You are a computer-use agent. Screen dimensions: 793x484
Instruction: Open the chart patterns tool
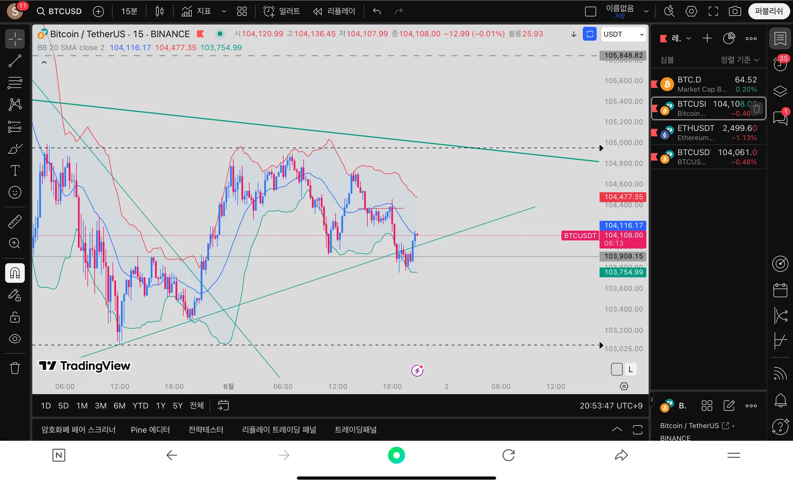15,104
